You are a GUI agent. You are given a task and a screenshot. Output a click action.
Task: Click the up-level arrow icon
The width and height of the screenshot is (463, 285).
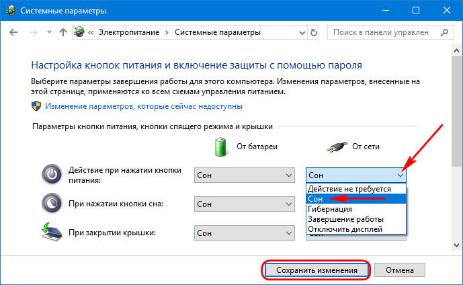pyautogui.click(x=63, y=32)
